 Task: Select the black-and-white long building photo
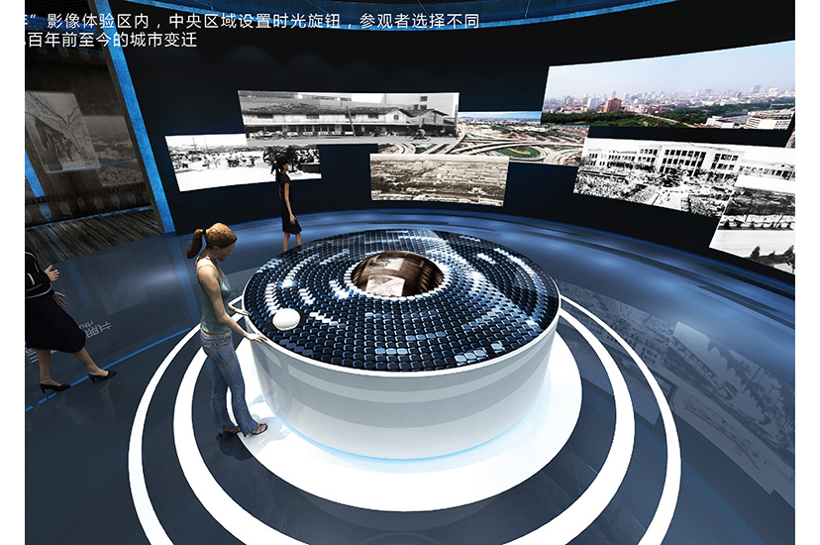pyautogui.click(x=350, y=116)
